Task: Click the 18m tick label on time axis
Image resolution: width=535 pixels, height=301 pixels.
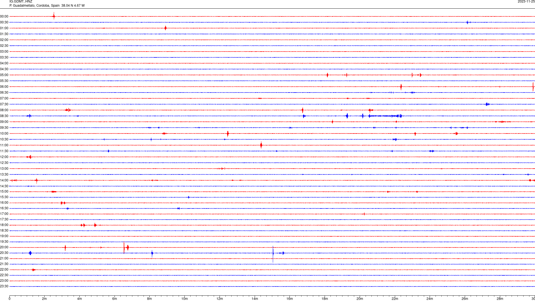Action: point(325,299)
